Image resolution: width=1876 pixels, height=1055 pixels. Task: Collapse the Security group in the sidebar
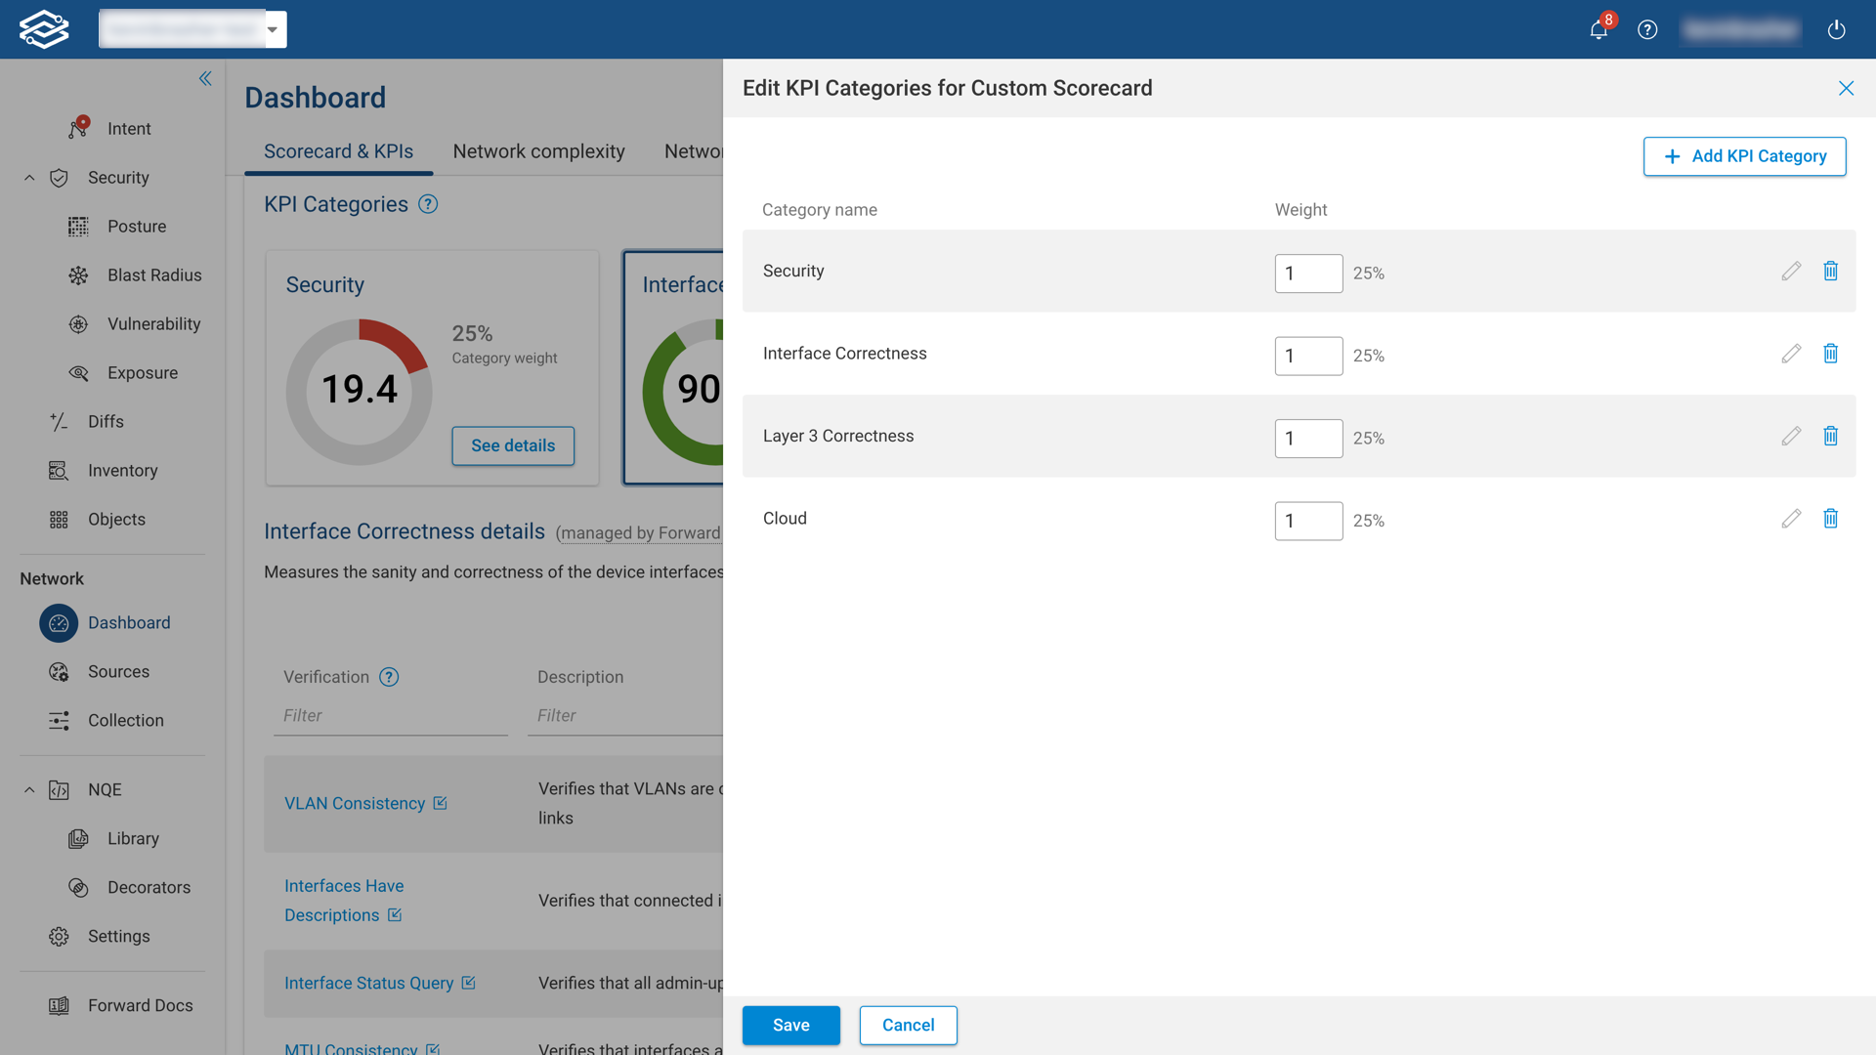point(28,178)
